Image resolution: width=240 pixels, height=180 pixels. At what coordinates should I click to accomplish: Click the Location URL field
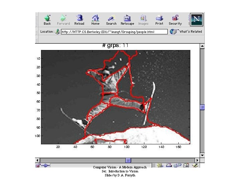114,32
